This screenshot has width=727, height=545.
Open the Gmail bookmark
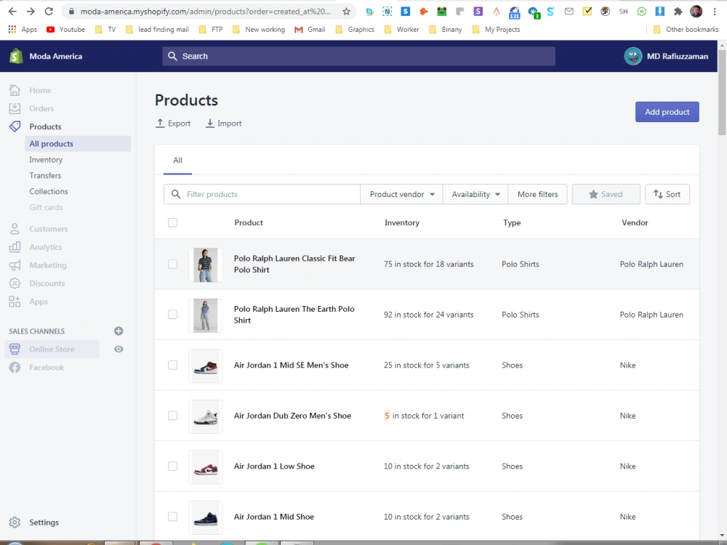(310, 29)
